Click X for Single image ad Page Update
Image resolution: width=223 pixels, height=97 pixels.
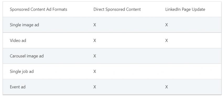point(167,25)
